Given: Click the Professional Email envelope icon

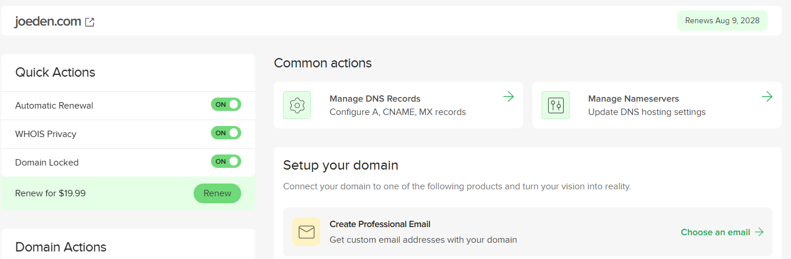Looking at the screenshot, I should click(306, 232).
